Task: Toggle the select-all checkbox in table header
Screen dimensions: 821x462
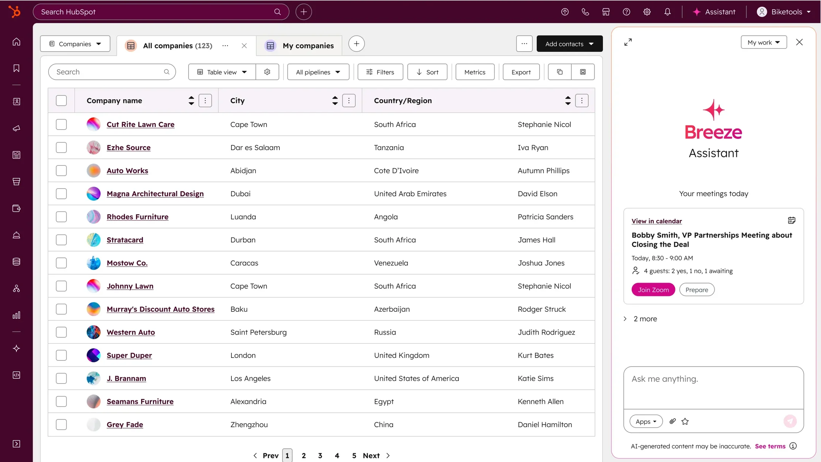Action: tap(61, 100)
